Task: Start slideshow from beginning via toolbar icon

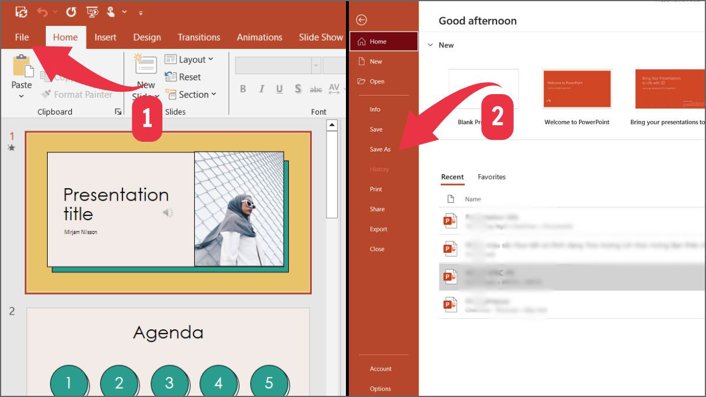Action: click(x=92, y=11)
